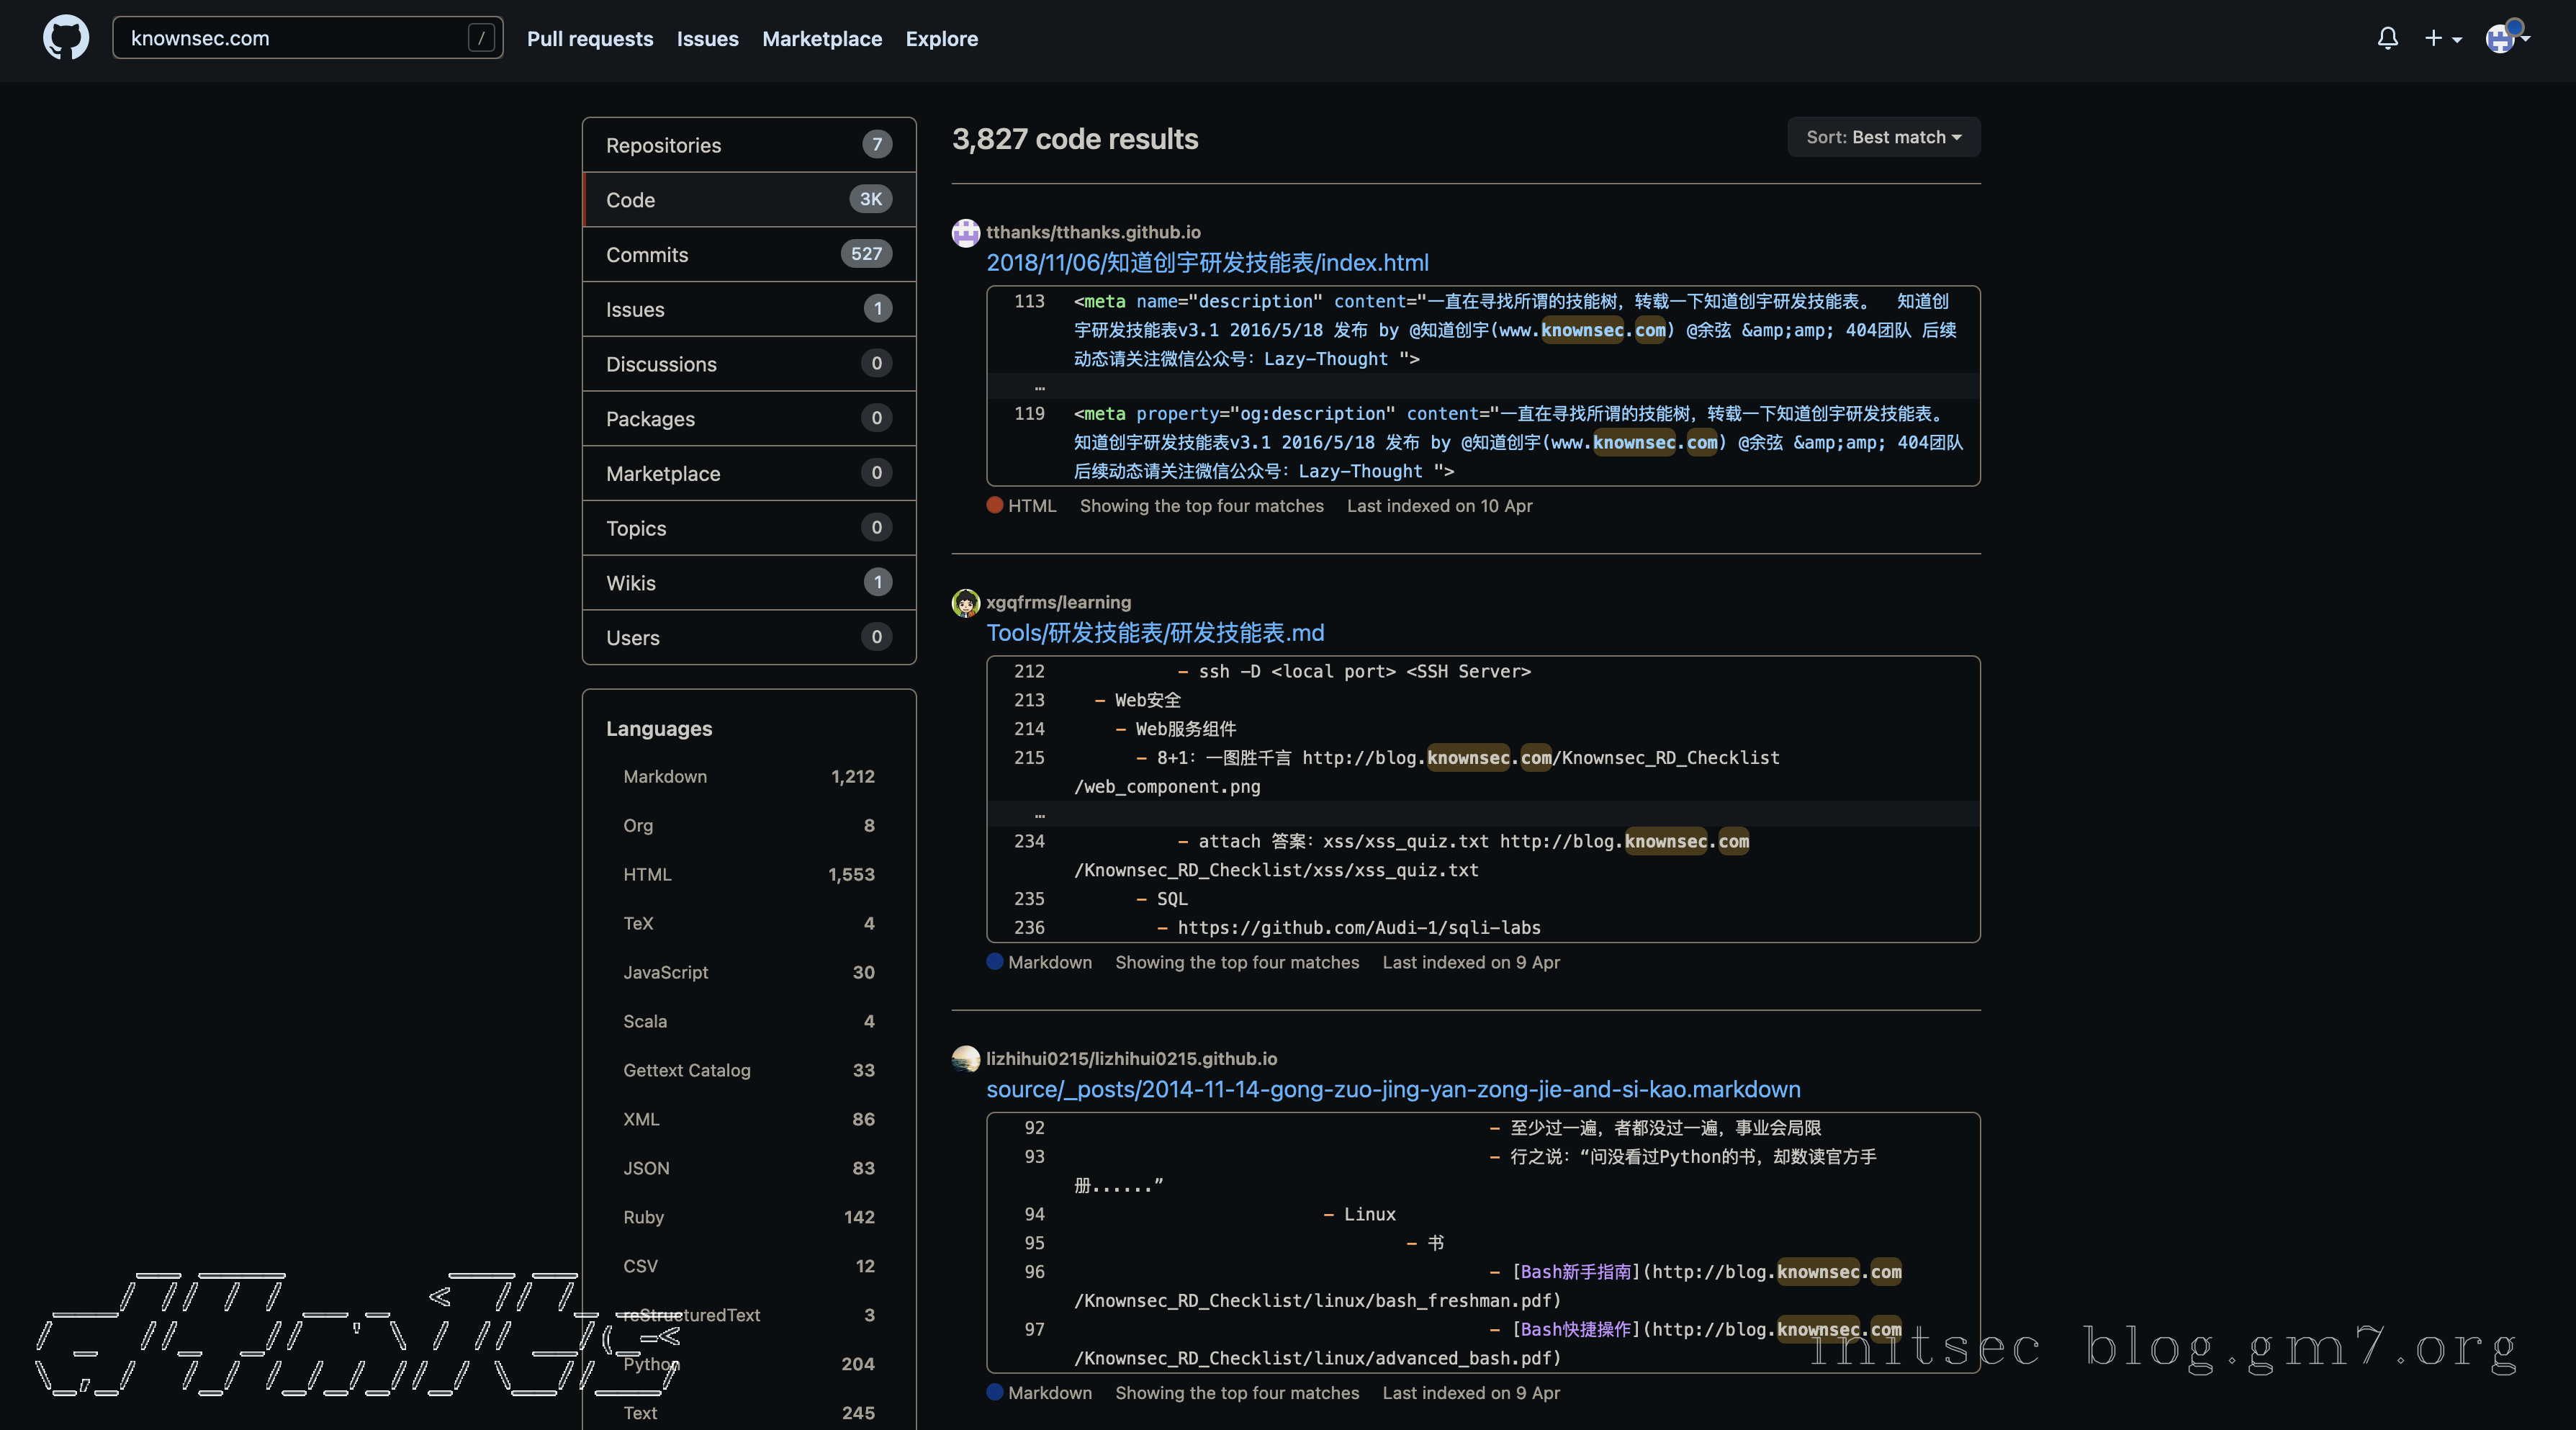The image size is (2576, 1430).
Task: Click the xgqfrms repository avatar
Action: tap(965, 602)
